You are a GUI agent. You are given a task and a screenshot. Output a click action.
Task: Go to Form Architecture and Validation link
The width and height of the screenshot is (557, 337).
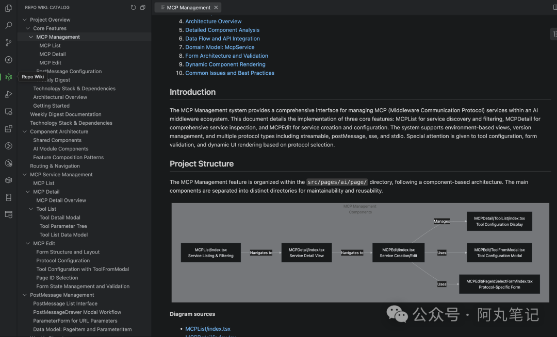coord(226,56)
